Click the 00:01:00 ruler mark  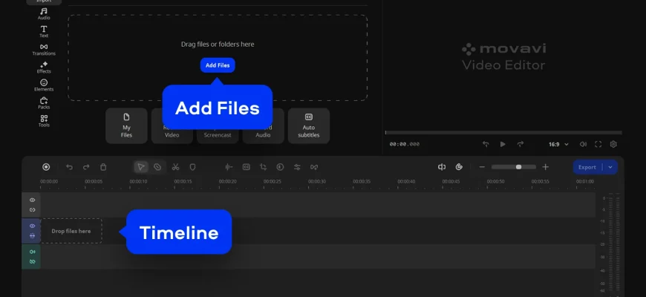click(x=585, y=182)
